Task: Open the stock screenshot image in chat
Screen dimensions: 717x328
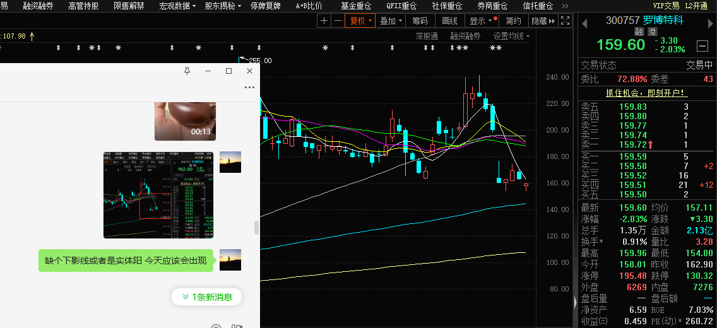Action: (158, 195)
